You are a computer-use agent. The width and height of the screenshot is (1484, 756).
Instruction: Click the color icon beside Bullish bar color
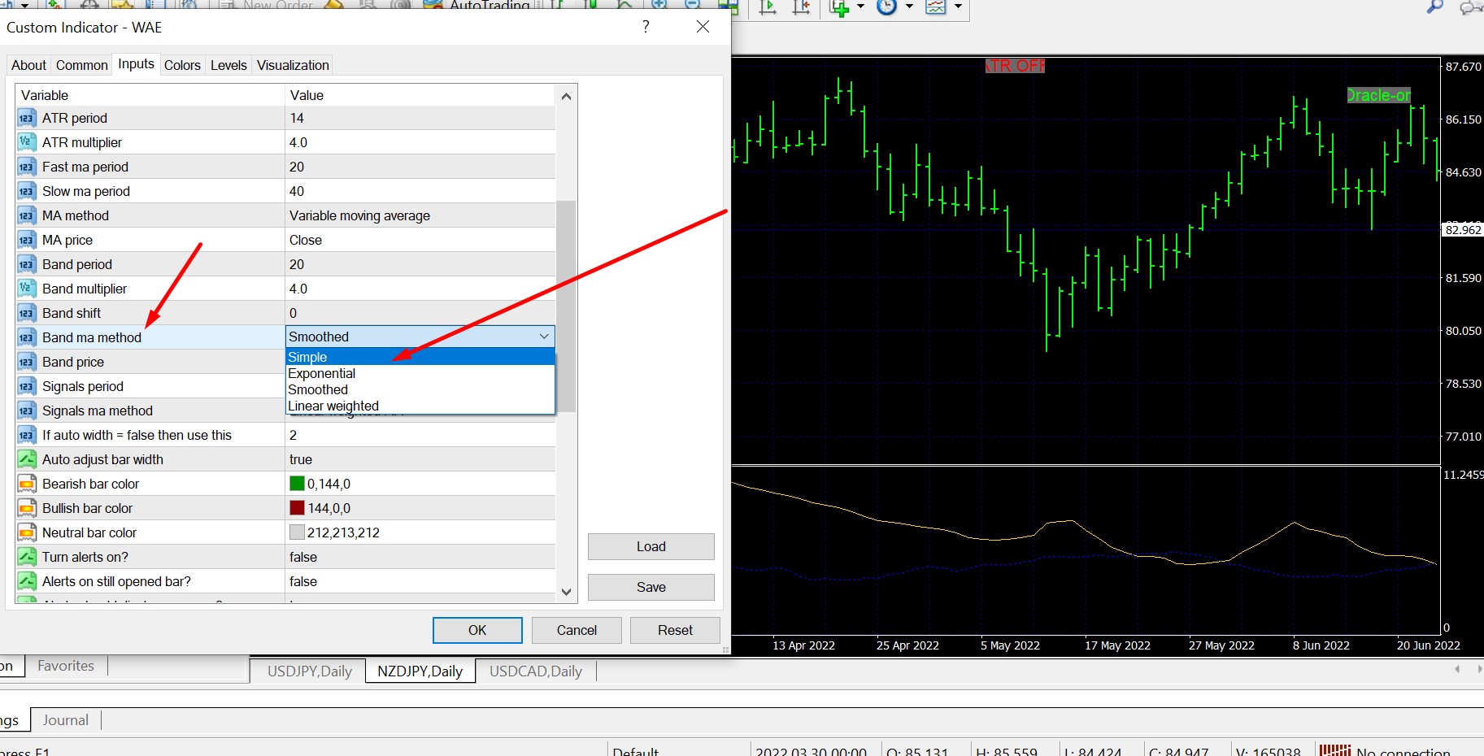27,508
